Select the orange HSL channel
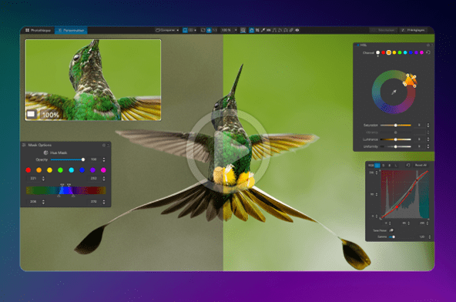 [x=388, y=52]
